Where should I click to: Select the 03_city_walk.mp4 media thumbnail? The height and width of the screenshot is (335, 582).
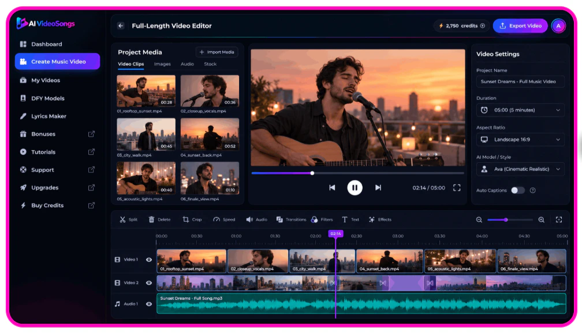(x=146, y=135)
